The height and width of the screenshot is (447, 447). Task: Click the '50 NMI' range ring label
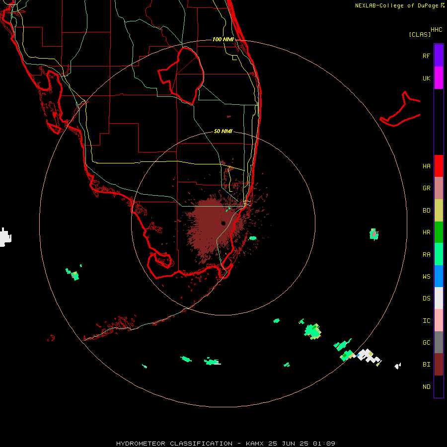223,131
